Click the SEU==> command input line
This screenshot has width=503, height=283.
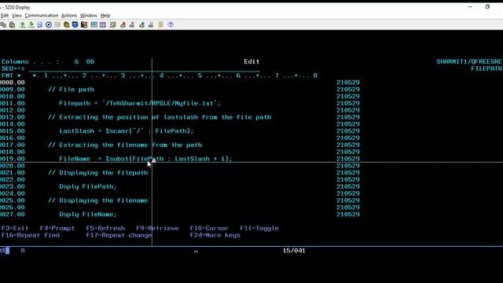click(144, 68)
